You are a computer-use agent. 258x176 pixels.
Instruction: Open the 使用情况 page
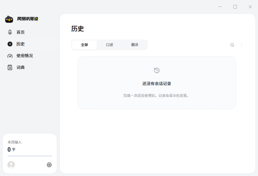coord(25,56)
